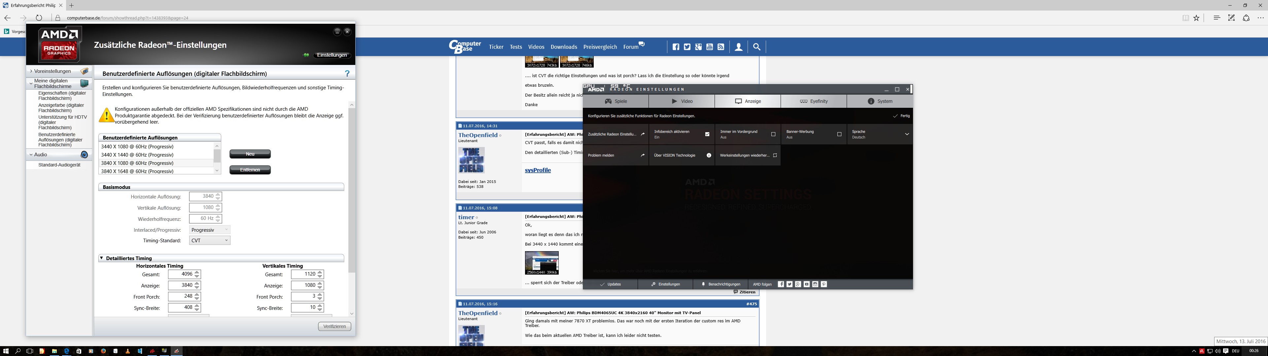Viewport: 1268px width, 356px height.
Task: Click the Werkeinstellungen wiederherstellen reset icon
Action: click(x=775, y=155)
